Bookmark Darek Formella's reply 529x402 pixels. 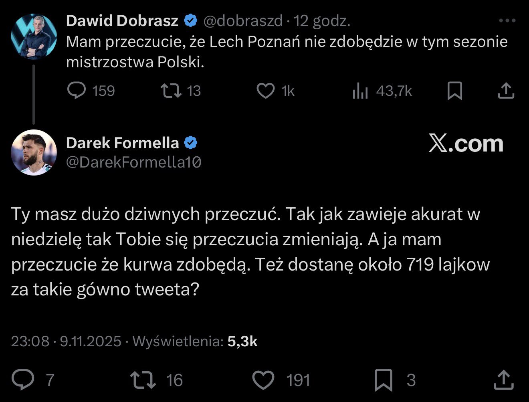(384, 380)
